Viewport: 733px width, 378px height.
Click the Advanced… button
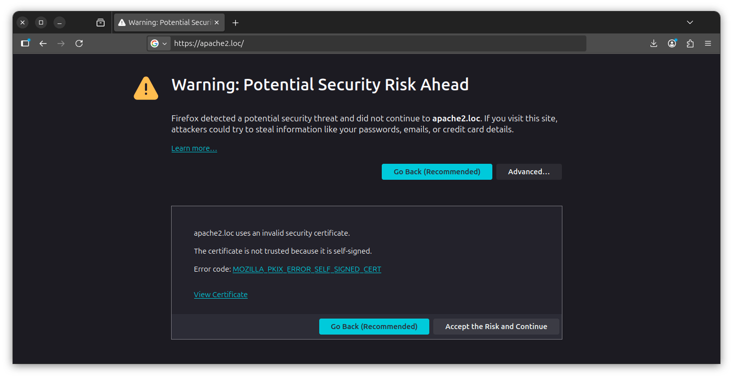point(529,172)
